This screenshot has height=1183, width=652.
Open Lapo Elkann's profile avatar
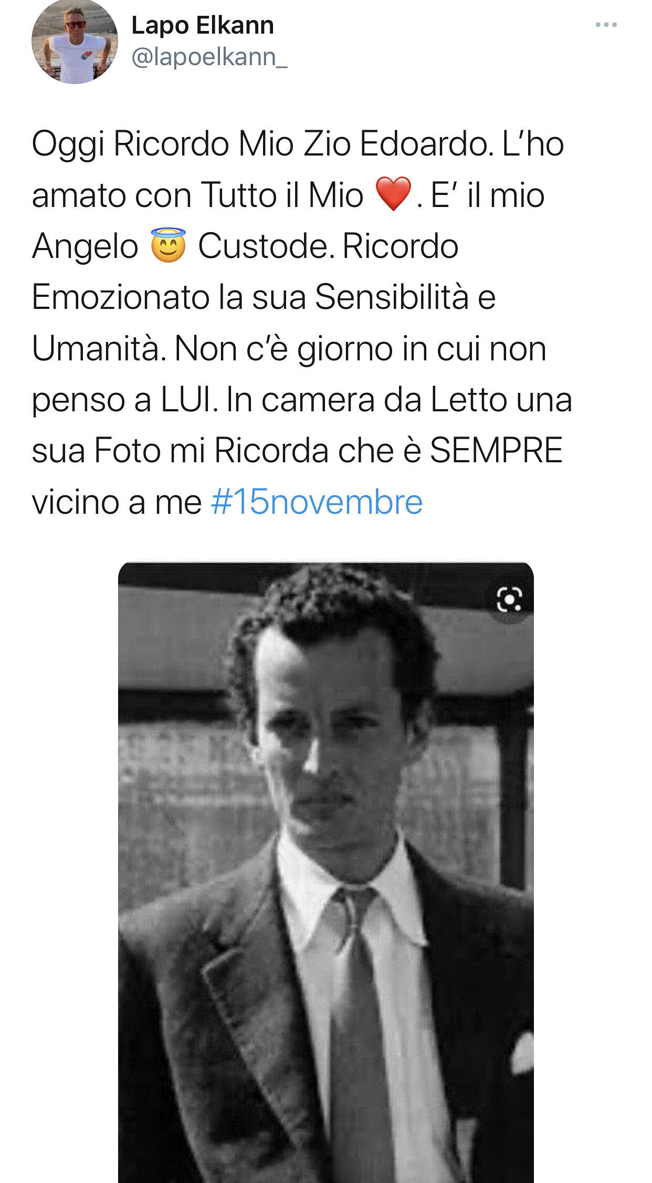point(75,41)
